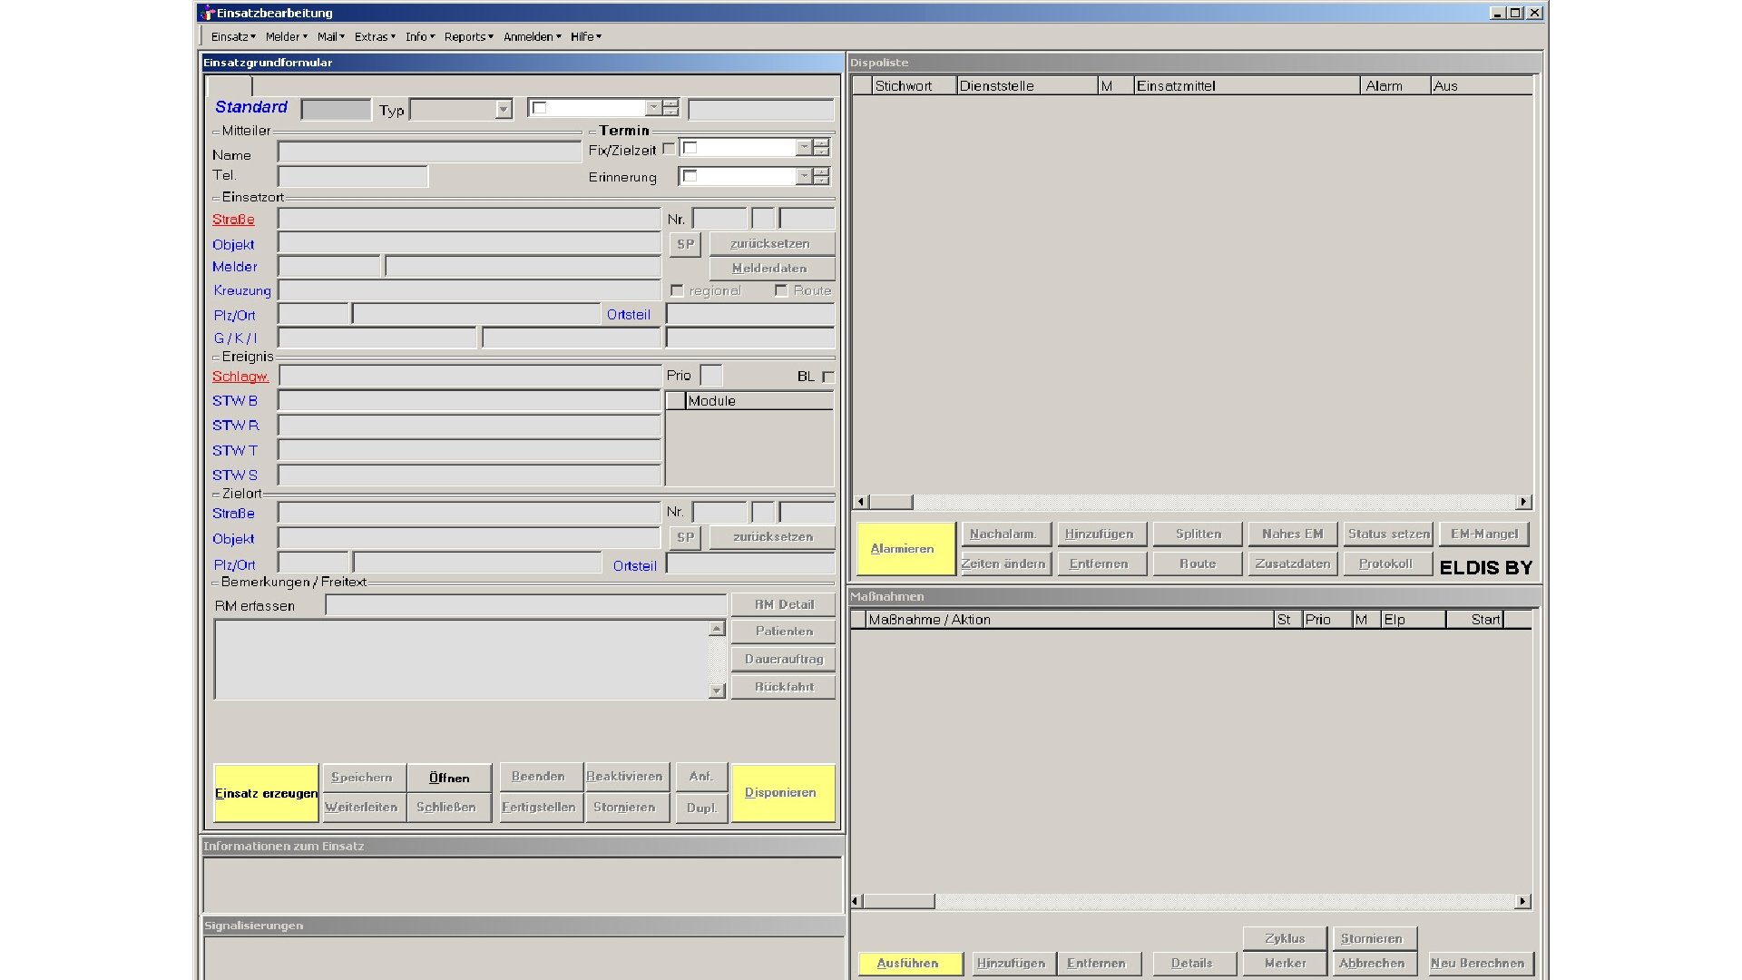Click the Einsatzbearbeitung title bar app icon
Image resolution: width=1742 pixels, height=980 pixels.
pos(208,13)
